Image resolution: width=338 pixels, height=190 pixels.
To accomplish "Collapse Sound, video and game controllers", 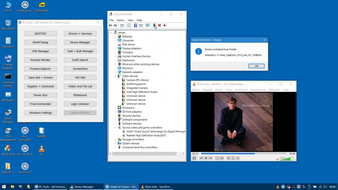I will click(115, 128).
